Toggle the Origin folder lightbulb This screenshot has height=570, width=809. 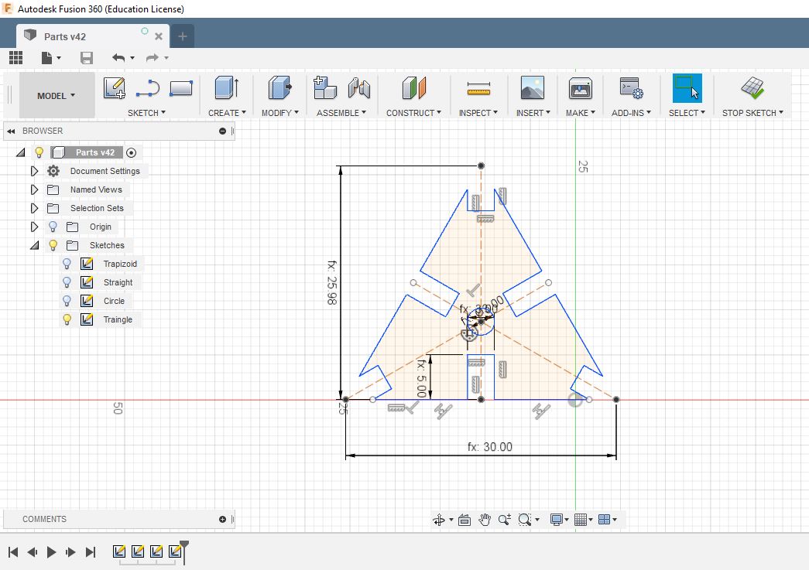tap(53, 227)
